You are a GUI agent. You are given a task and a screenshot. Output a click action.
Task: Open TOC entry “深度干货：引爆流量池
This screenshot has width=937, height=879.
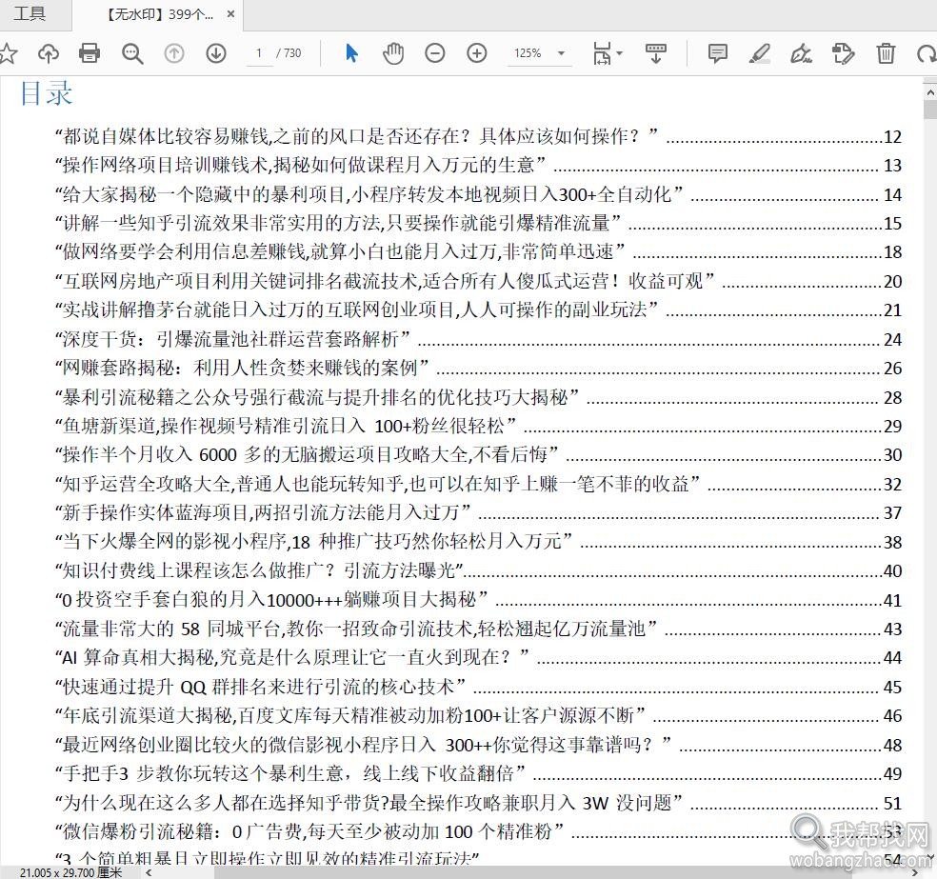[478, 339]
